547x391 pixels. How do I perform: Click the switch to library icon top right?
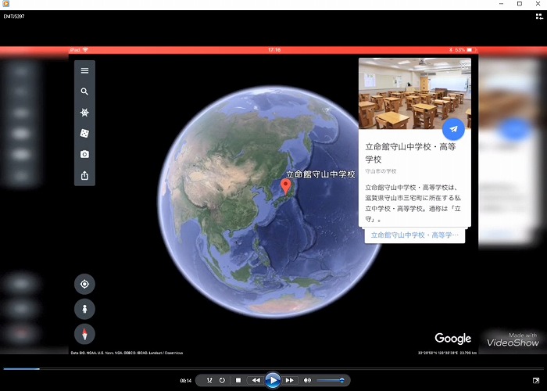pyautogui.click(x=539, y=16)
